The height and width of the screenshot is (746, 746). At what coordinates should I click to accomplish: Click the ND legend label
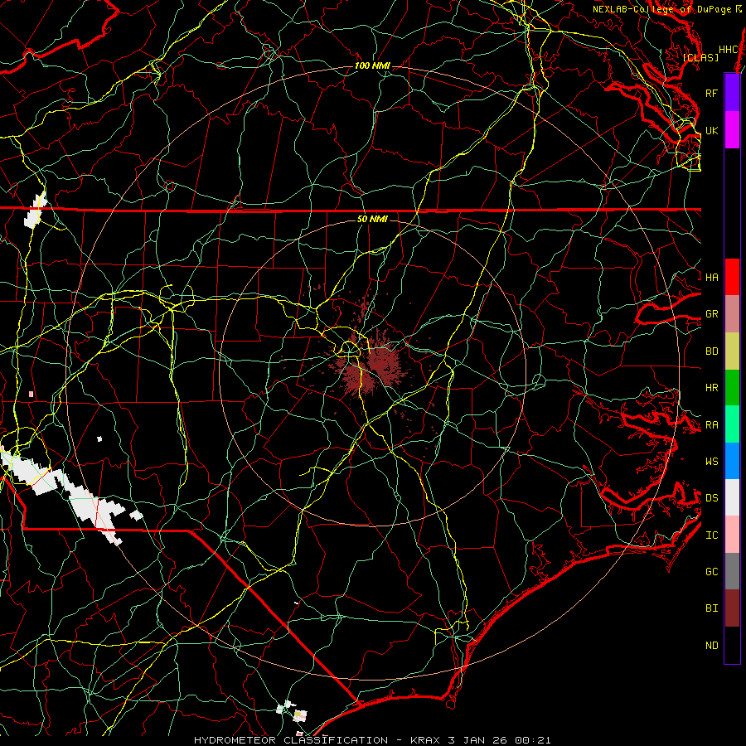click(711, 646)
